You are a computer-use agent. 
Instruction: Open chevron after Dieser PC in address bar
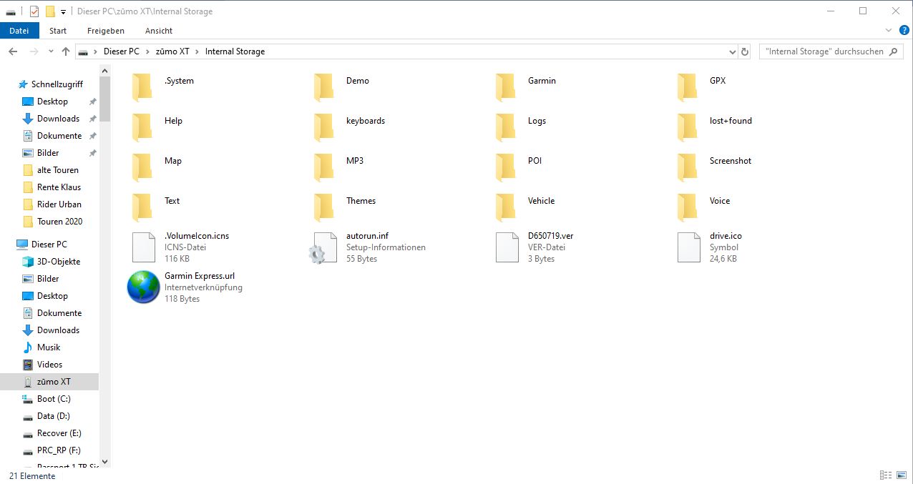146,51
